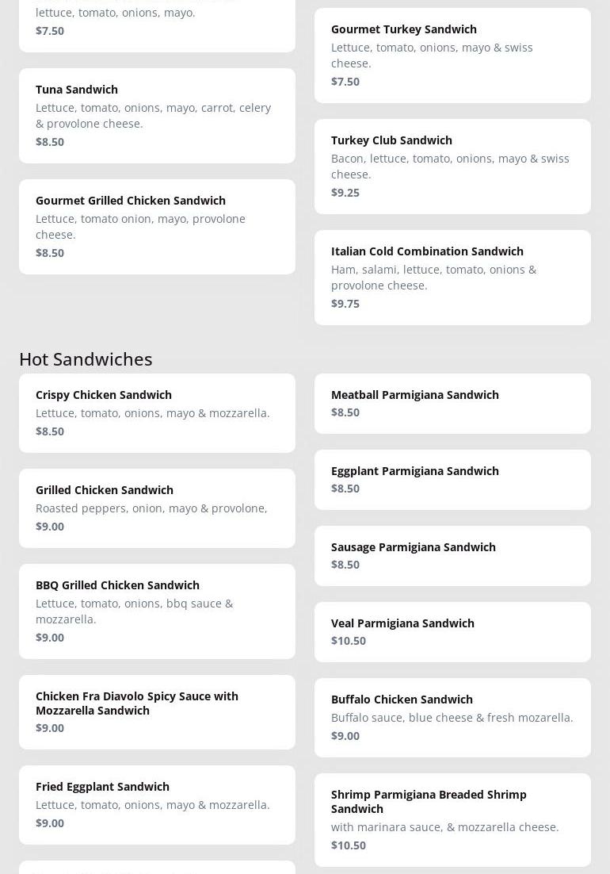Click the Hot Sandwiches section heading
Image resolution: width=610 pixels, height=874 pixels.
pos(86,358)
